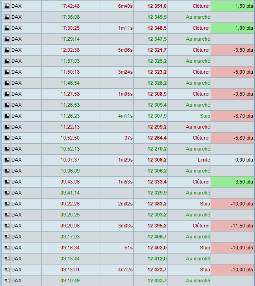This screenshot has width=255, height=286.
Task: Click price 12 307,9
Action: click(157, 116)
